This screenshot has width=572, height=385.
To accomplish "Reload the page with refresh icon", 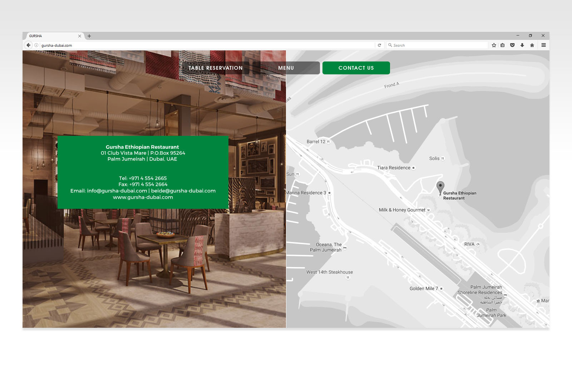I will (379, 45).
